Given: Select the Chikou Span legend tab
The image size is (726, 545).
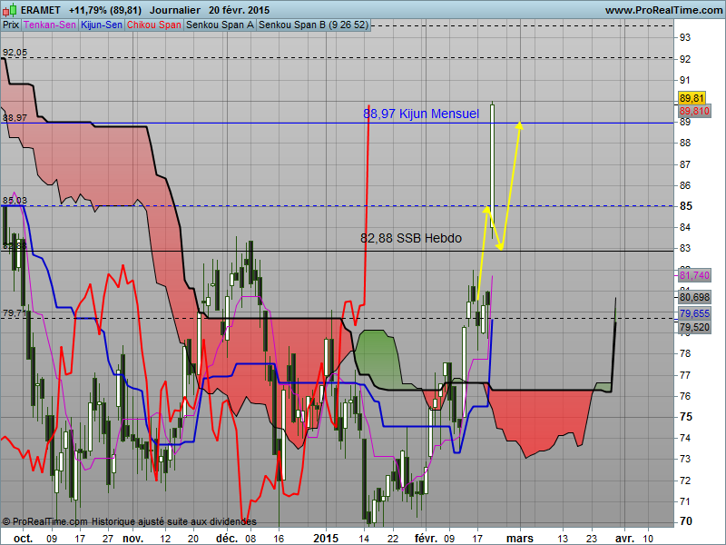Looking at the screenshot, I should click(x=153, y=25).
